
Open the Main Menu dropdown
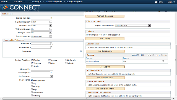(x=19, y=1)
